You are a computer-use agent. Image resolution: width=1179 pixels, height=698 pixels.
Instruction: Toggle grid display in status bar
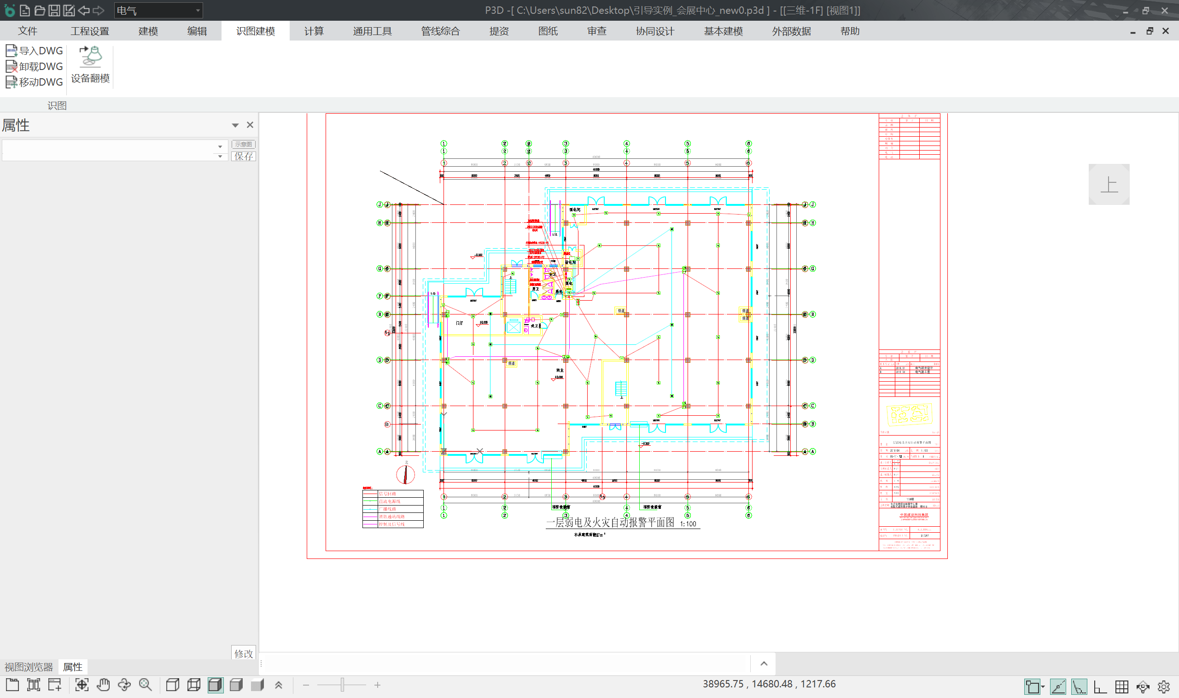[x=1121, y=686]
